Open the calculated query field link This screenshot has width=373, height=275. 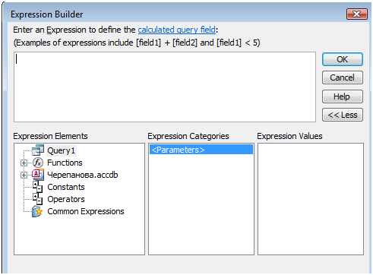177,30
